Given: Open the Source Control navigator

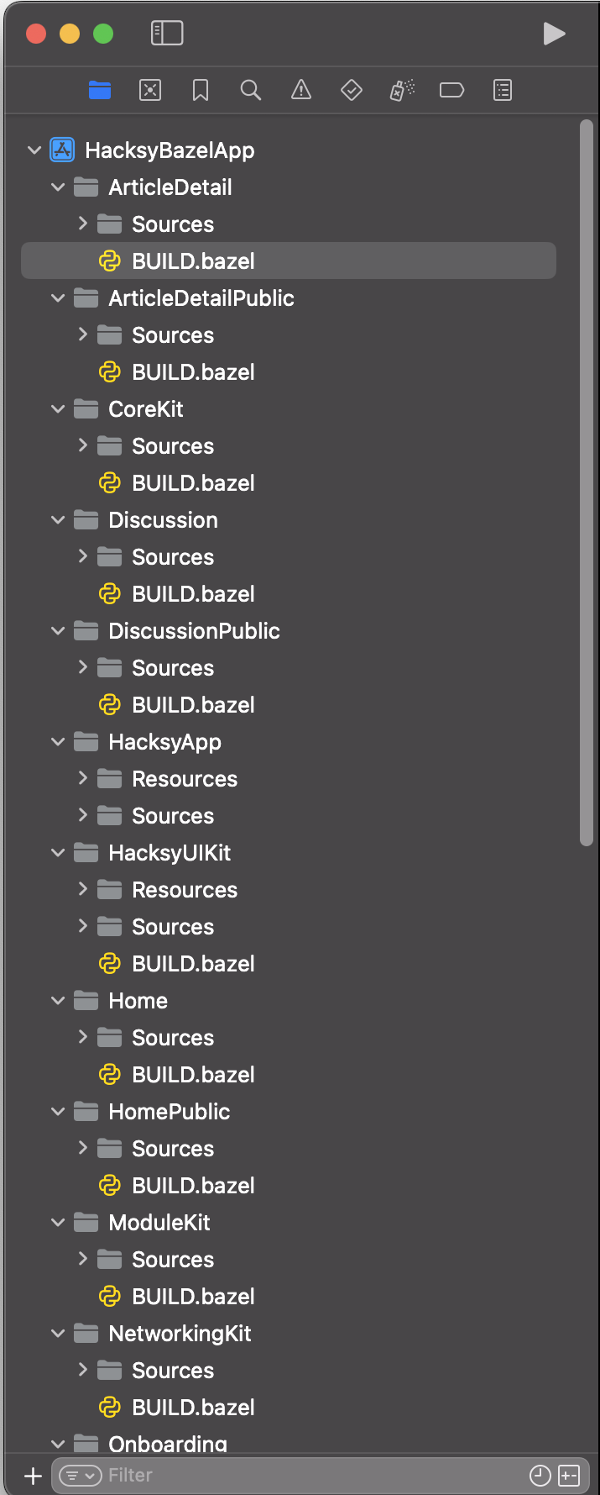Looking at the screenshot, I should [150, 90].
